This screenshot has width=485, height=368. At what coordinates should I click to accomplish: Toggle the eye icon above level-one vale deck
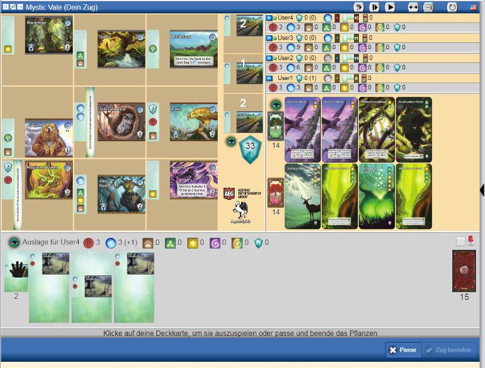(x=275, y=104)
